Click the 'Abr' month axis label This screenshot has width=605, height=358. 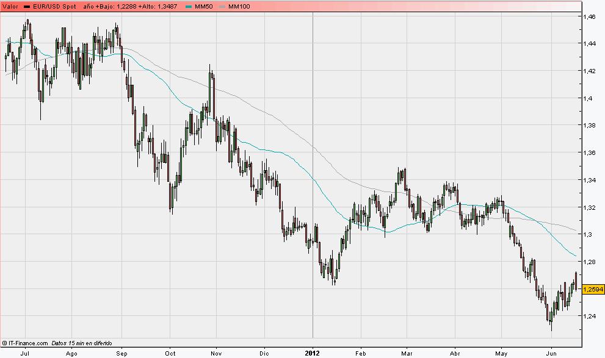tap(455, 353)
